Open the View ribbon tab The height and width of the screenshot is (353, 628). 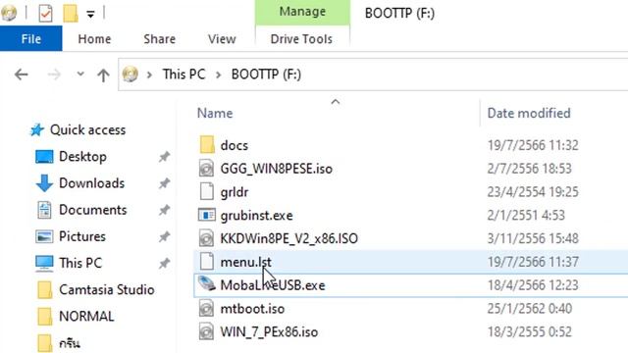[222, 39]
